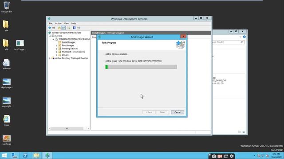
Task: Show hidden tray icons arrow
Action: click(254, 155)
